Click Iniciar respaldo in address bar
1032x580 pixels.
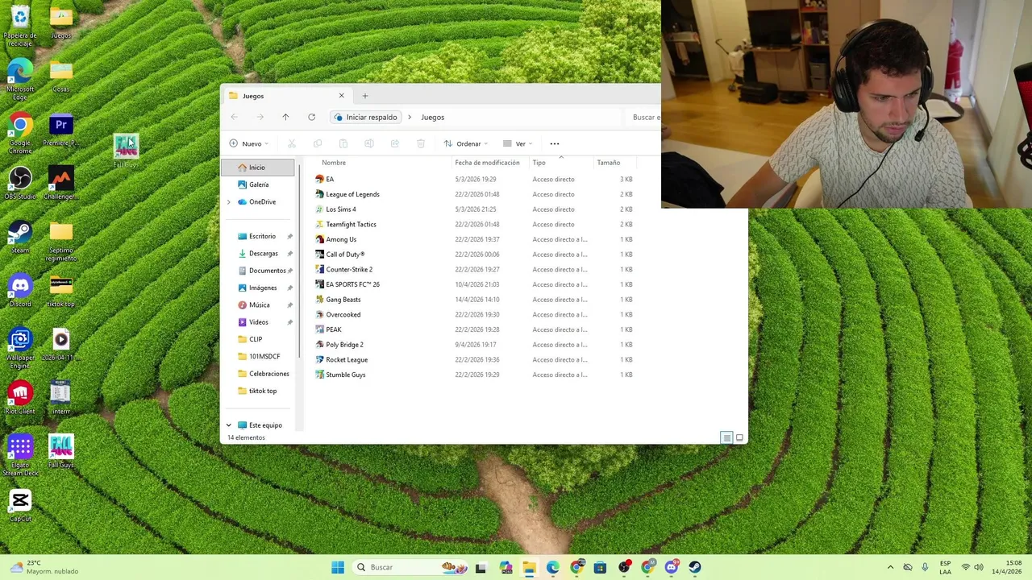(x=366, y=118)
